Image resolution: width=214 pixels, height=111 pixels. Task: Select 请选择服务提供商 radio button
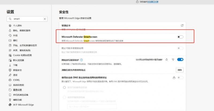(x=64, y=97)
